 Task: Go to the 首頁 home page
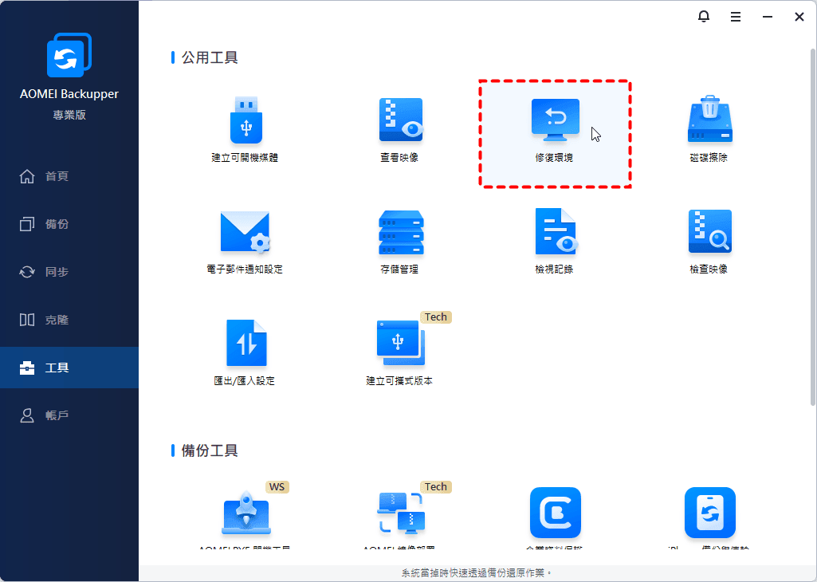pos(56,176)
